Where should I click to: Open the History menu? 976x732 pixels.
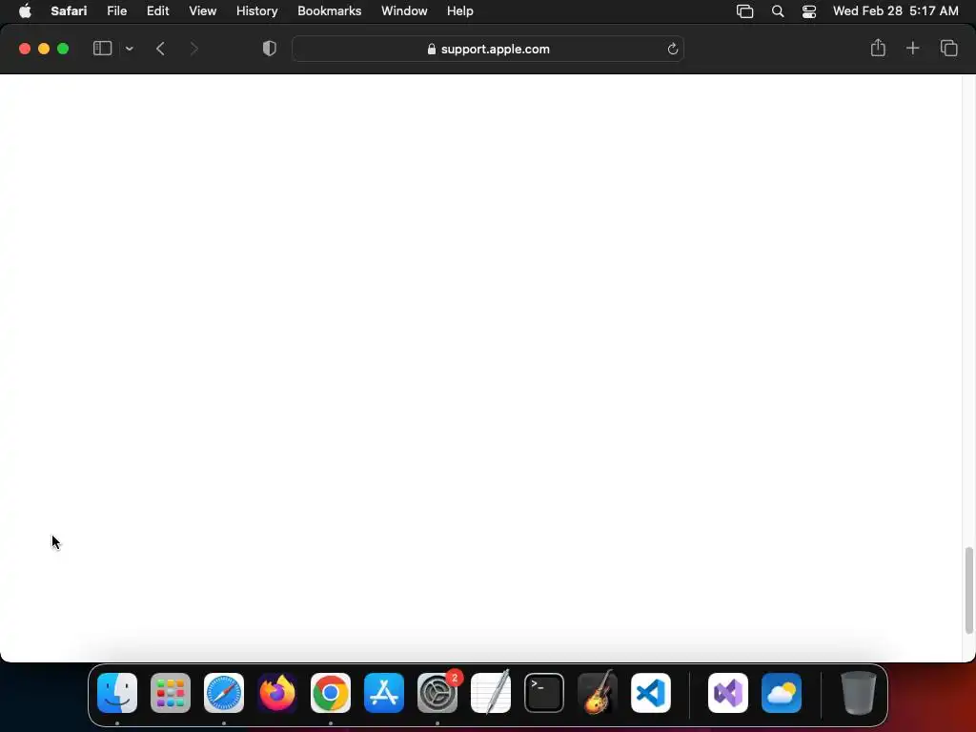pos(256,10)
